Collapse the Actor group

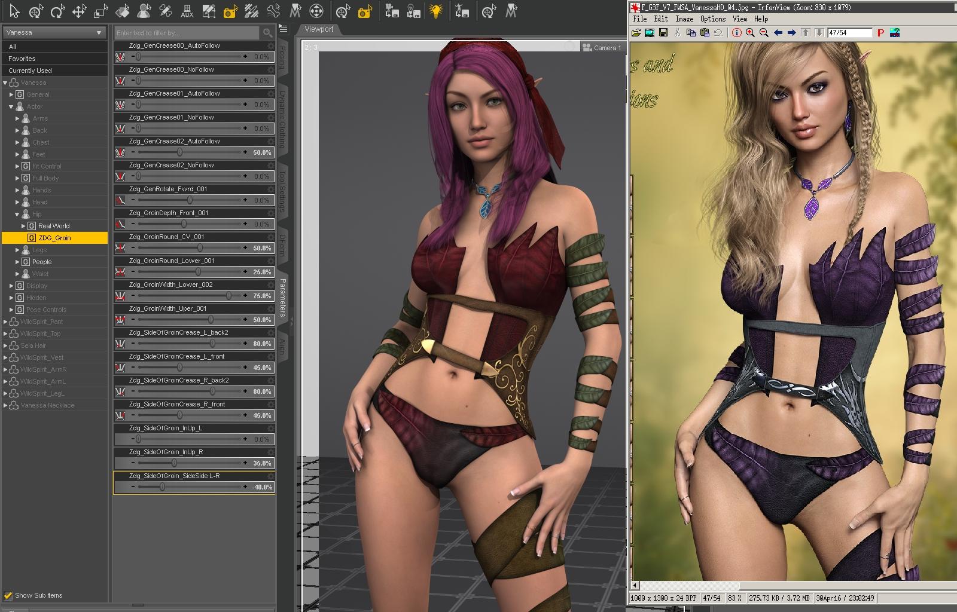tap(11, 106)
